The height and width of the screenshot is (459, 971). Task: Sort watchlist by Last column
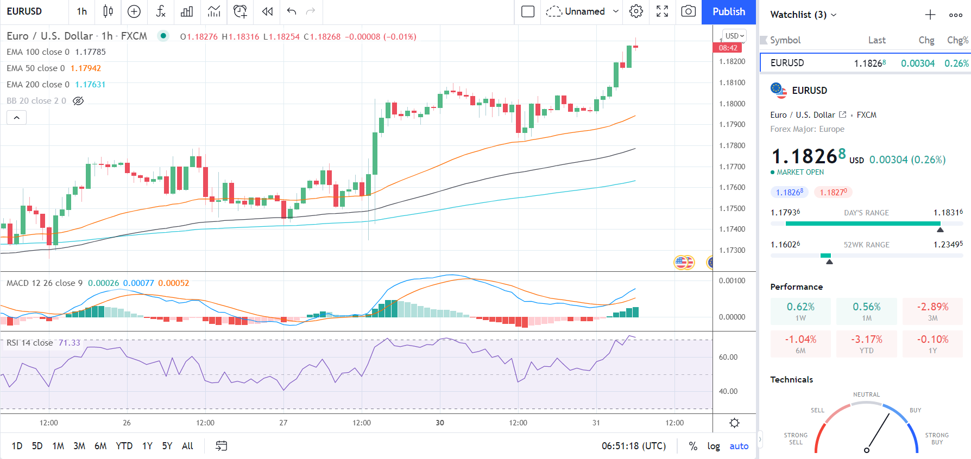[877, 40]
